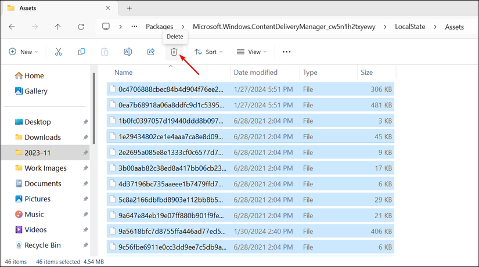Viewport: 479px width, 267px height.
Task: Click the navigation pane vertical scrollbar
Action: point(94,109)
